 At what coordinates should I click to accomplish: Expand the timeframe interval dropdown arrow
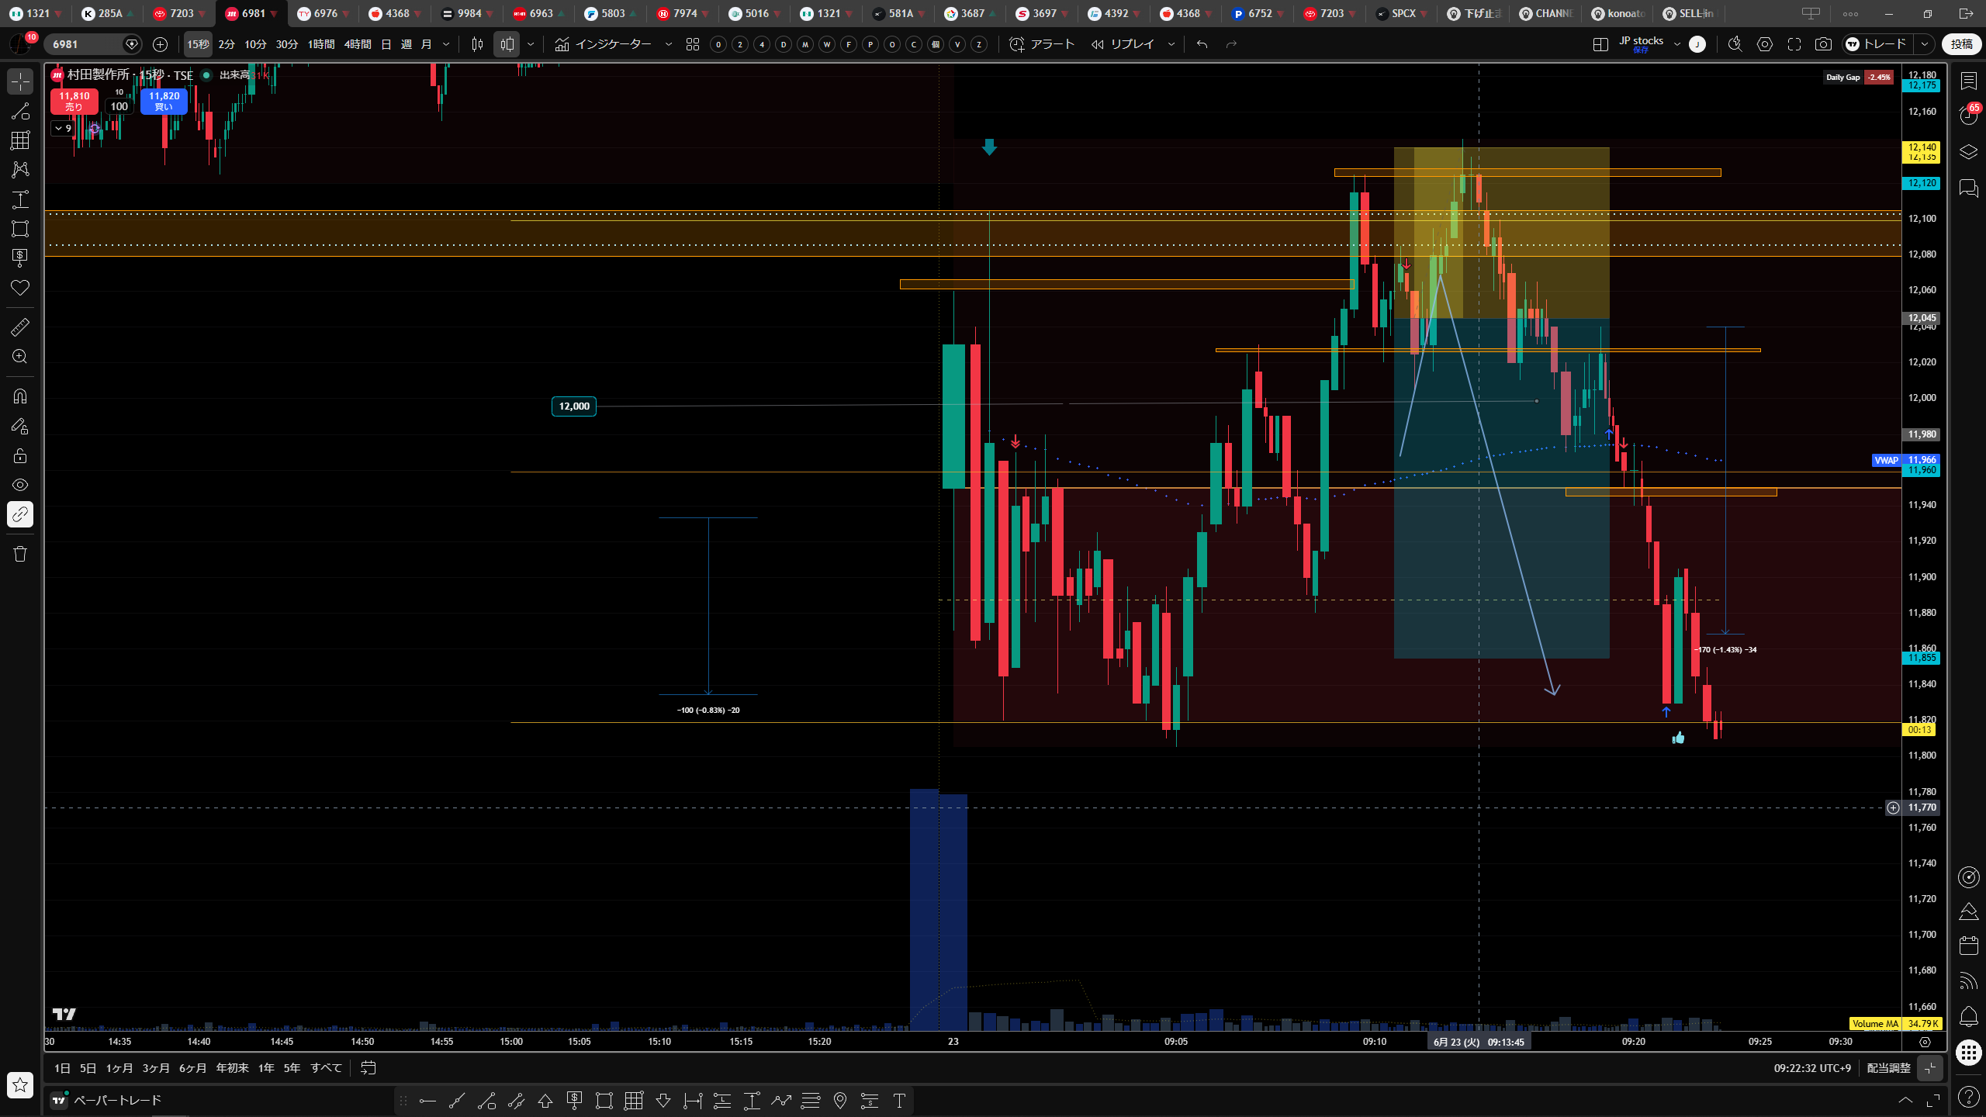click(446, 44)
